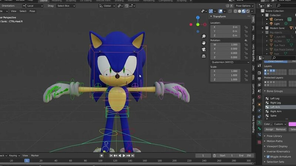
Task: Open the Bone Constraints properties tab icon
Action: (259, 135)
